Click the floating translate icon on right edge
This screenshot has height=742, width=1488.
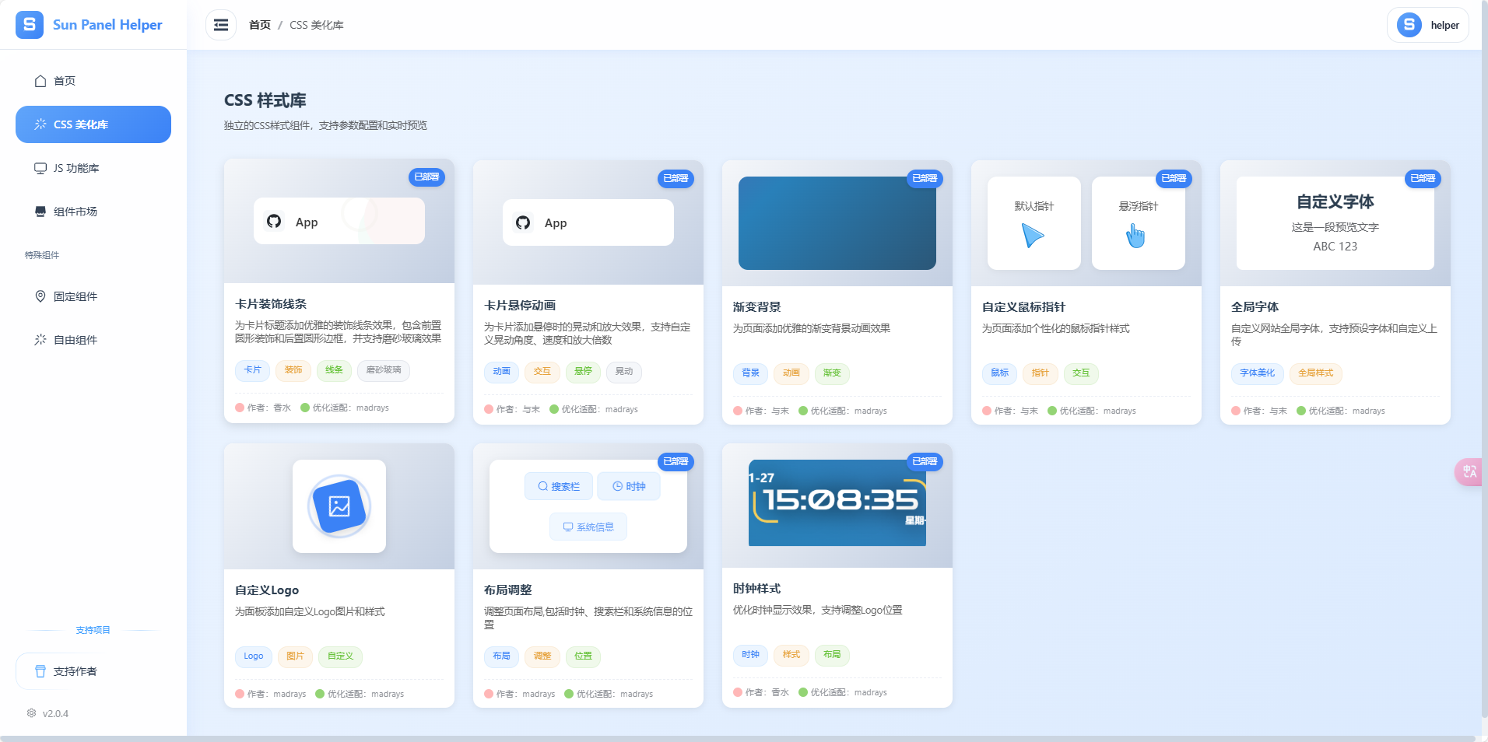click(1469, 471)
